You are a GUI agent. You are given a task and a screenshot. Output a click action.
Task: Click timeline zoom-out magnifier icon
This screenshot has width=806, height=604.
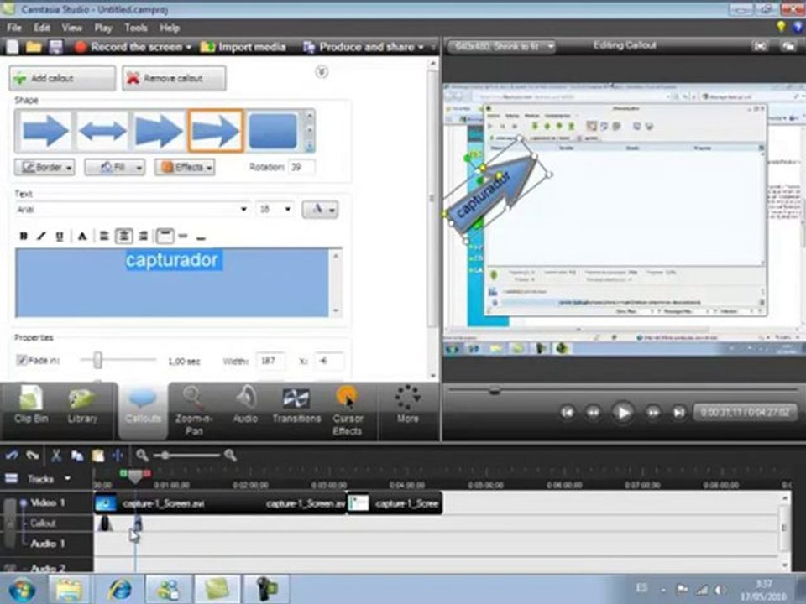(142, 455)
